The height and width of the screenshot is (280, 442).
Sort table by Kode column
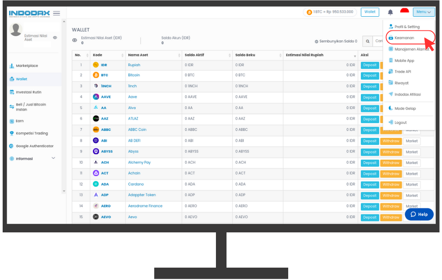tap(108, 55)
